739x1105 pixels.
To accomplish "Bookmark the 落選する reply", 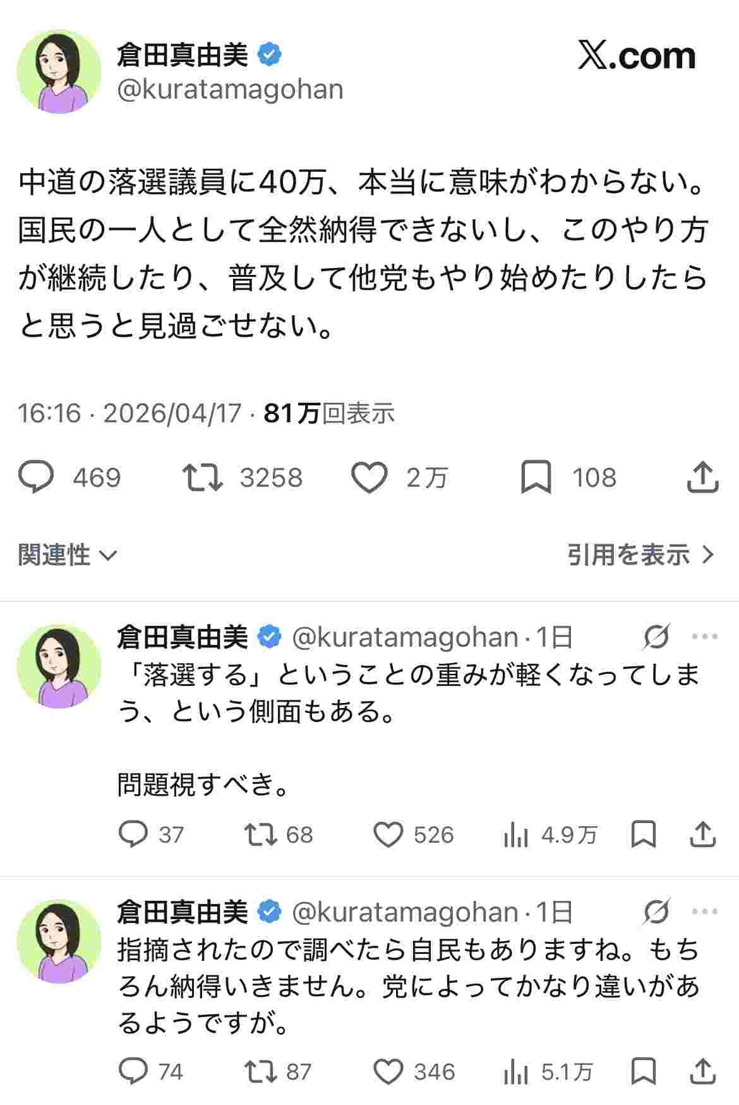I will 643,834.
